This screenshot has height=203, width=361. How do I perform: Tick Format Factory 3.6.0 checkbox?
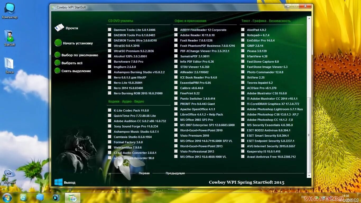[x=109, y=142]
